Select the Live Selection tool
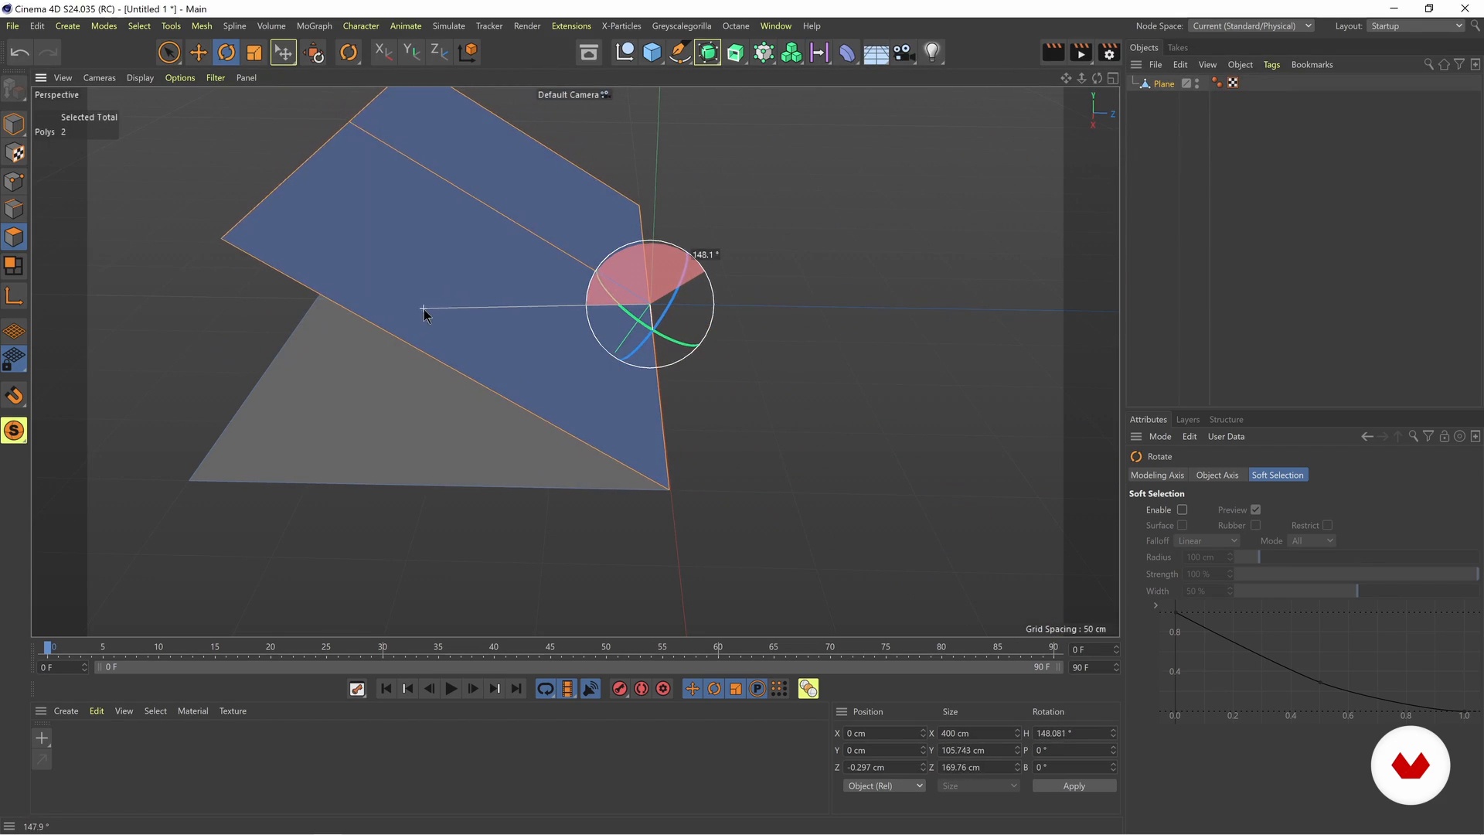 tap(168, 53)
